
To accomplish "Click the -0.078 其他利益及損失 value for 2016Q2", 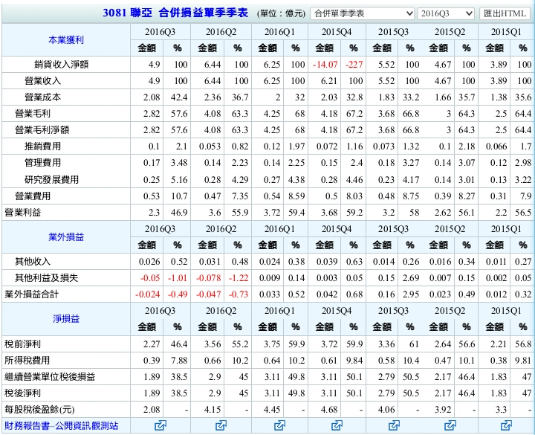I will [x=209, y=278].
